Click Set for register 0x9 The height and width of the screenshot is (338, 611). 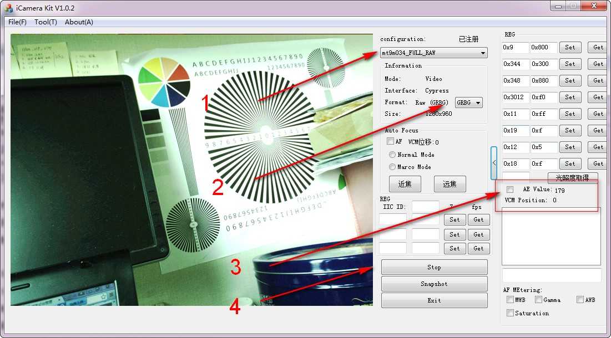coord(570,48)
